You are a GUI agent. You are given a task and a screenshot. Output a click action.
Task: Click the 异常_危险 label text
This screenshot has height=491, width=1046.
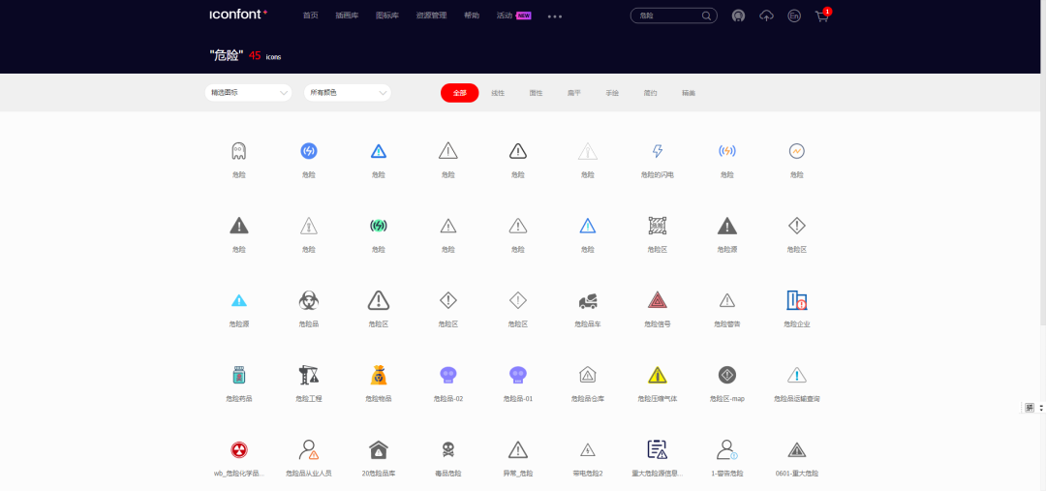pyautogui.click(x=517, y=474)
